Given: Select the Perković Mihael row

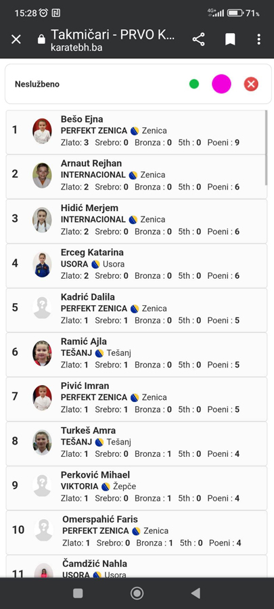Looking at the screenshot, I should pos(137,488).
